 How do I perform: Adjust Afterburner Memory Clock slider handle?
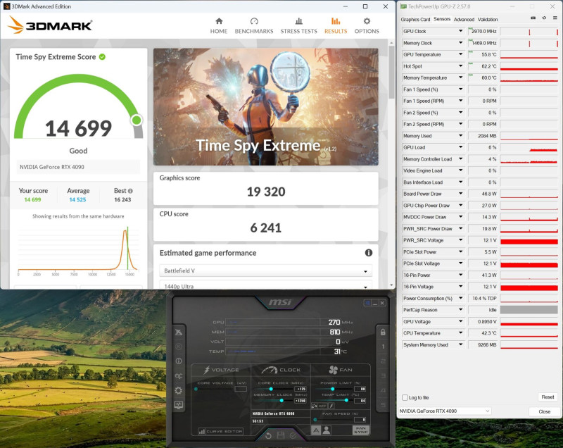pos(281,401)
